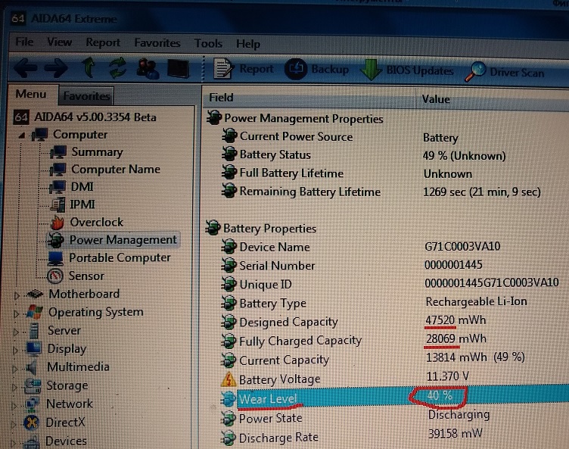Expand the Server node

pos(16,332)
